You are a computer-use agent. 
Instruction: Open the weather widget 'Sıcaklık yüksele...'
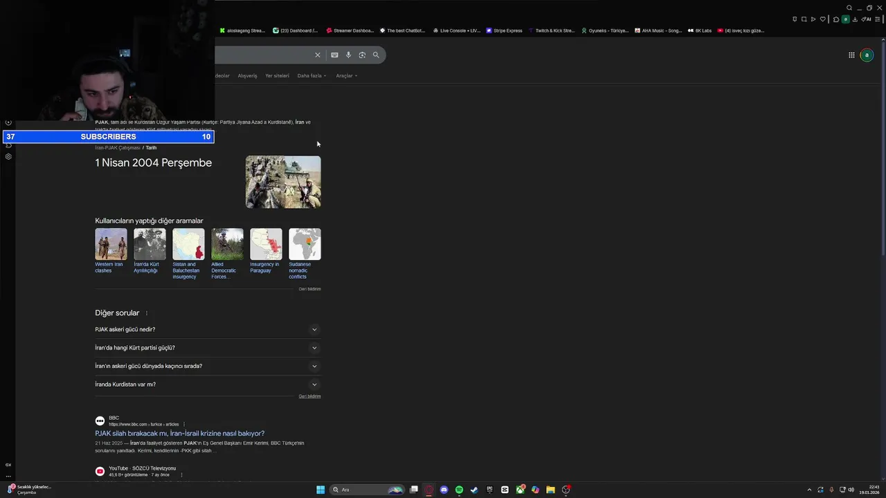point(29,490)
